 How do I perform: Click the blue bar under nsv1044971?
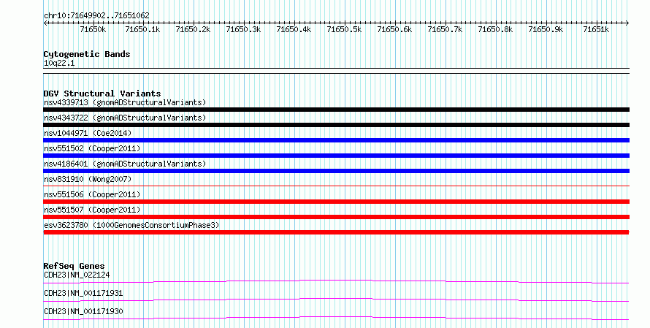click(x=336, y=140)
